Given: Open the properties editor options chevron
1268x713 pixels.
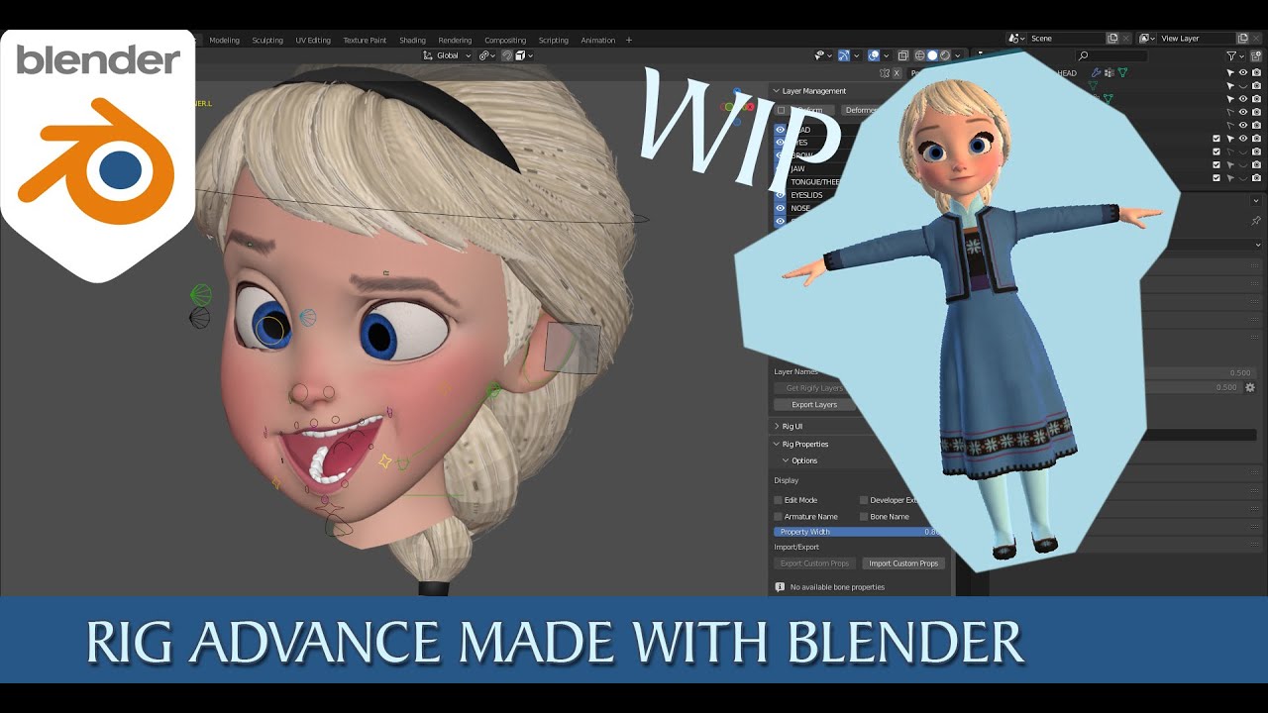Looking at the screenshot, I should 1256,200.
